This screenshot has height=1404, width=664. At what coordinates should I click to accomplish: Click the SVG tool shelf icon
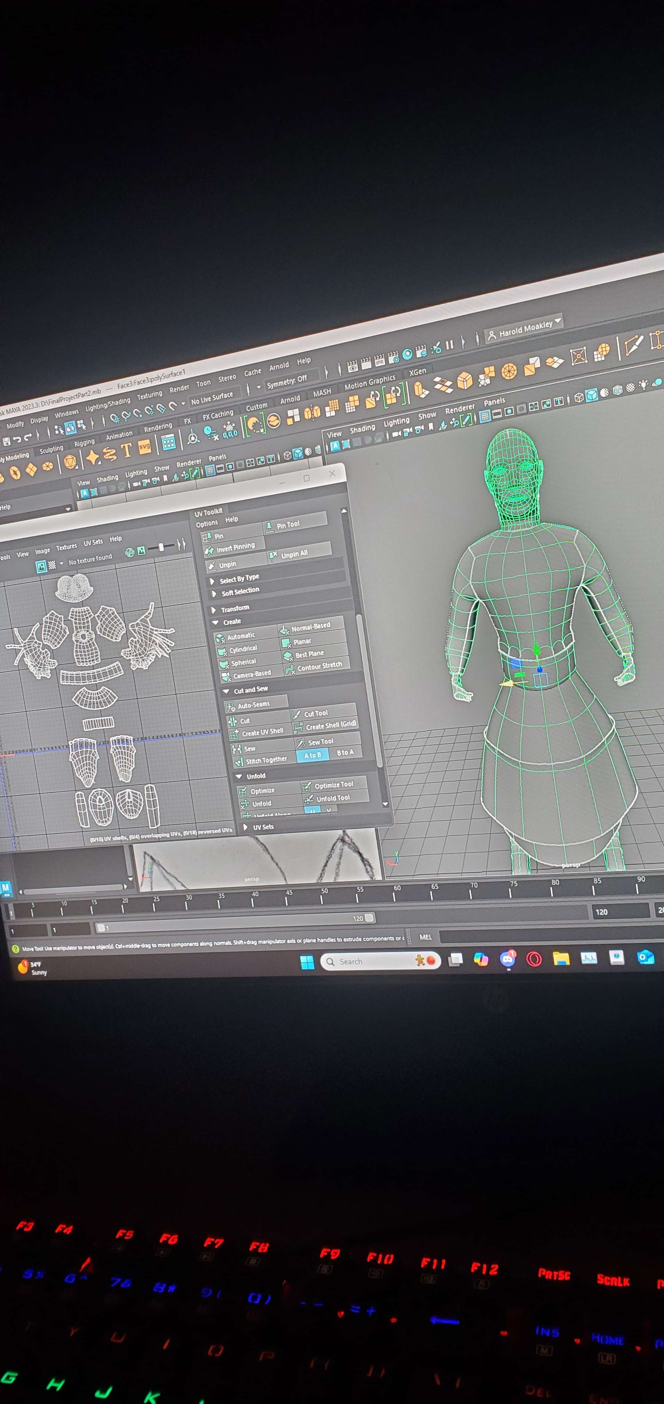[144, 446]
